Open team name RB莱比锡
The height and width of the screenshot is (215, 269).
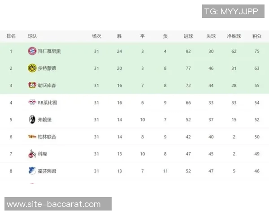point(48,103)
